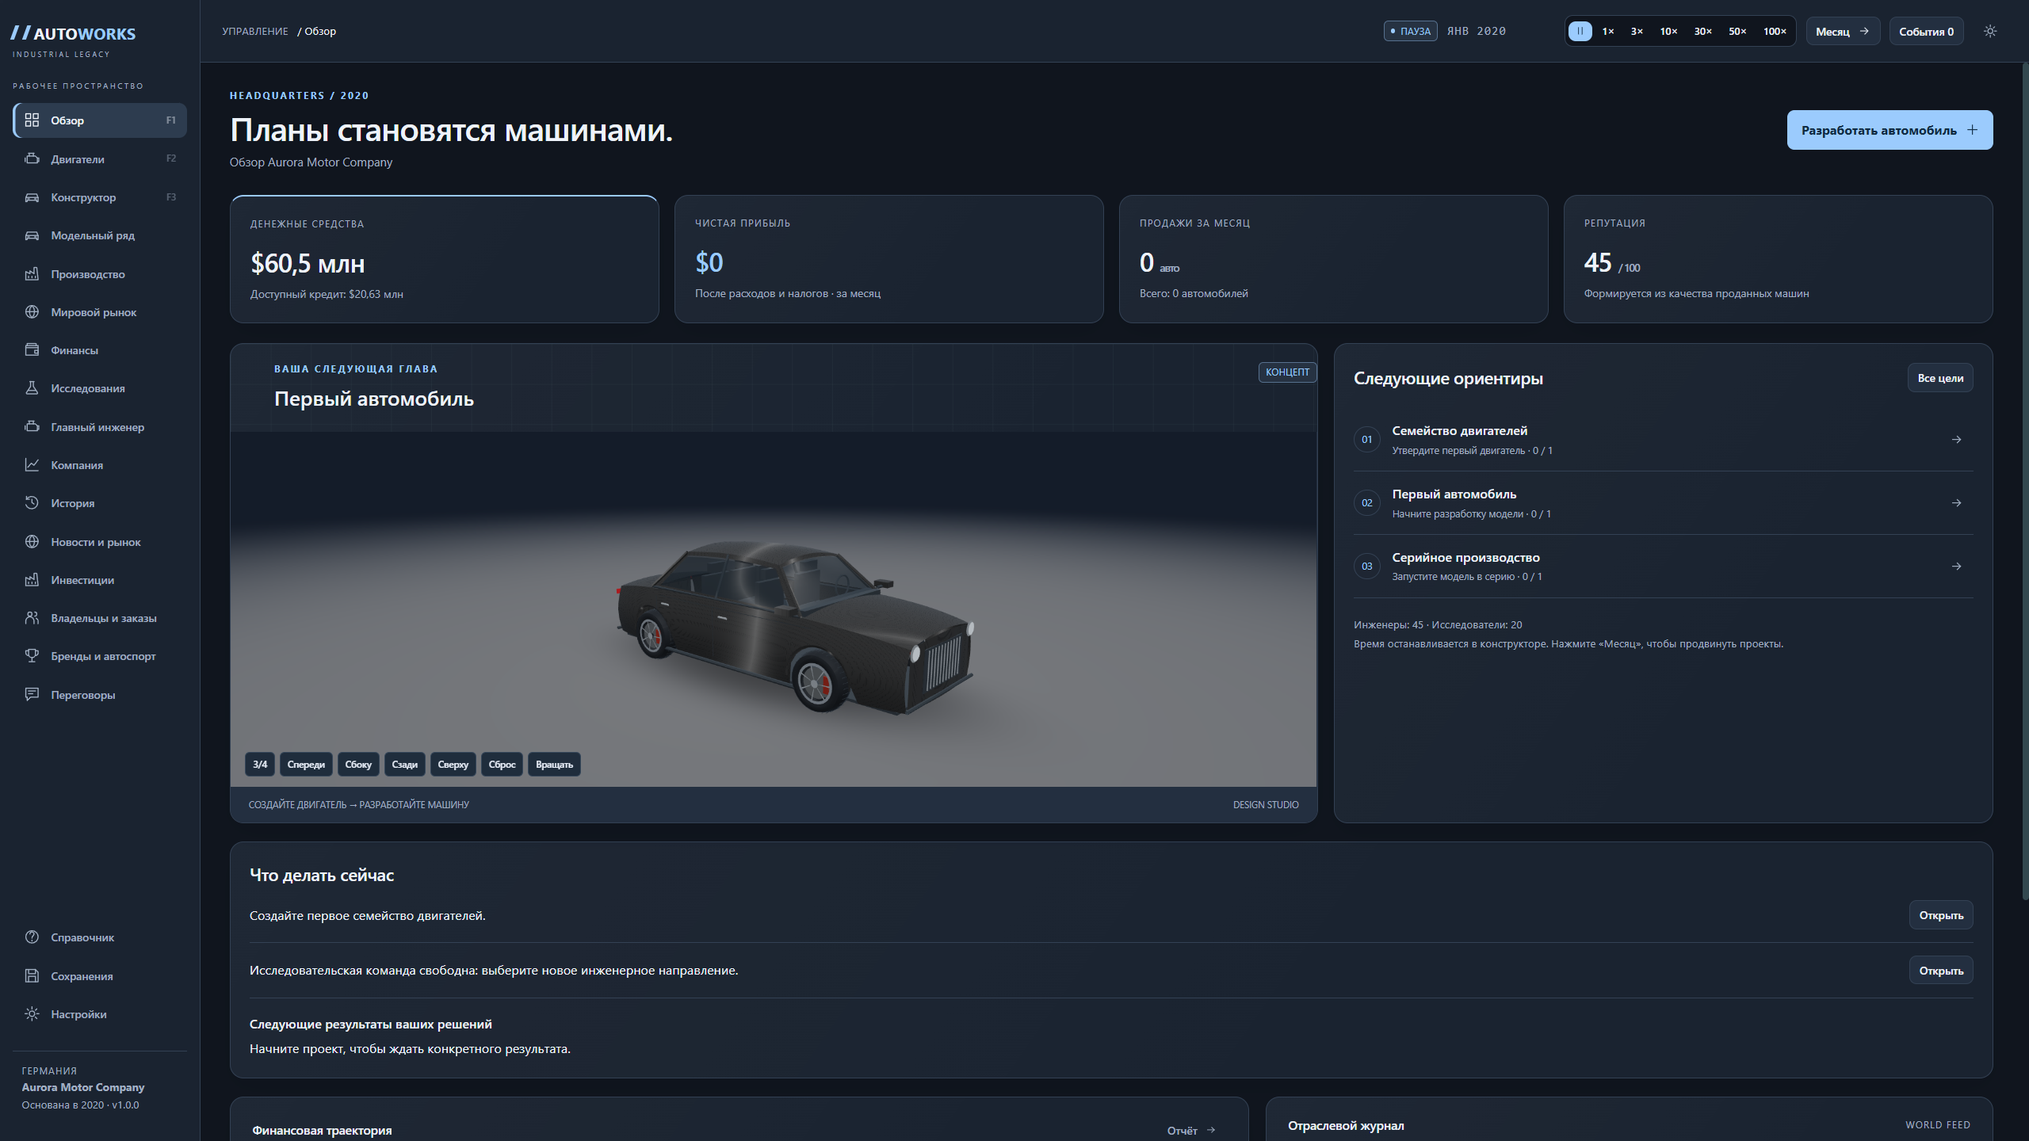2029x1141 pixels.
Task: Set game speed to 1×
Action: pos(1608,32)
